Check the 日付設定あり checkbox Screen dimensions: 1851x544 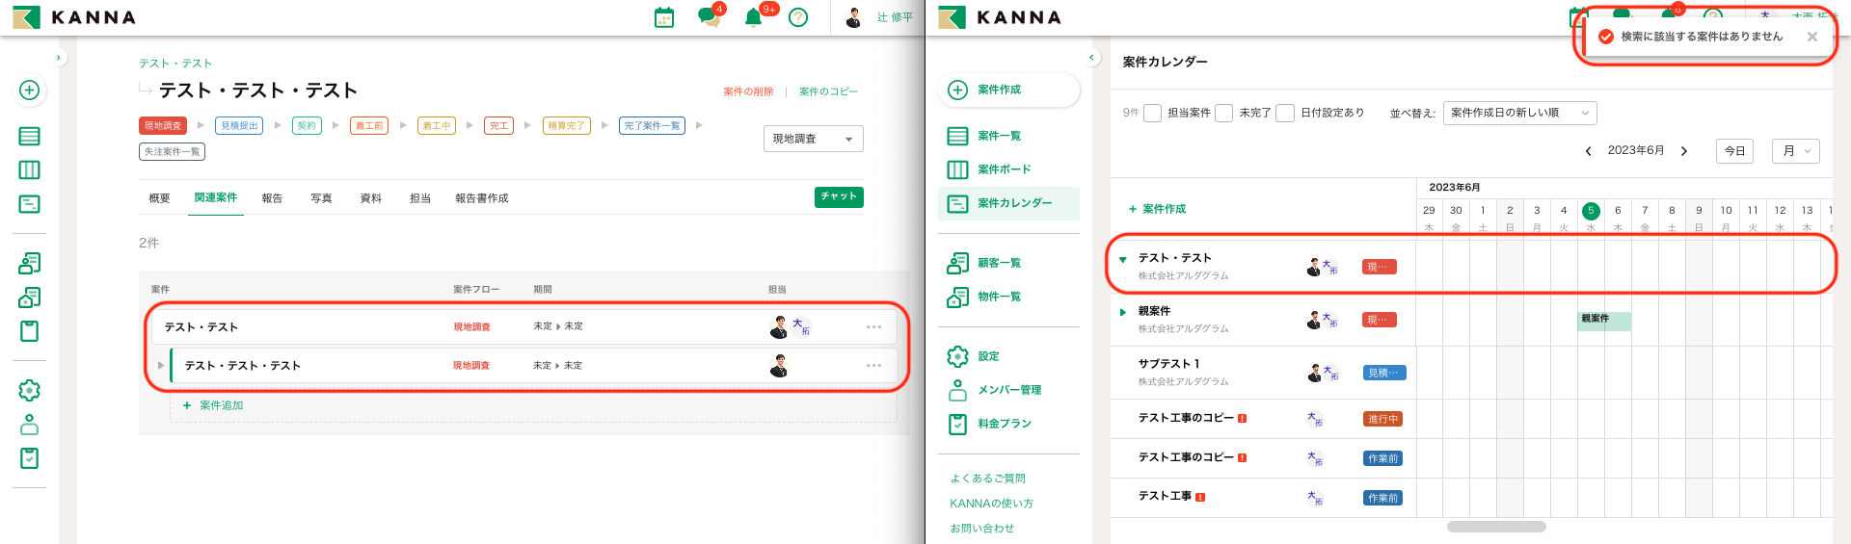tap(1285, 113)
